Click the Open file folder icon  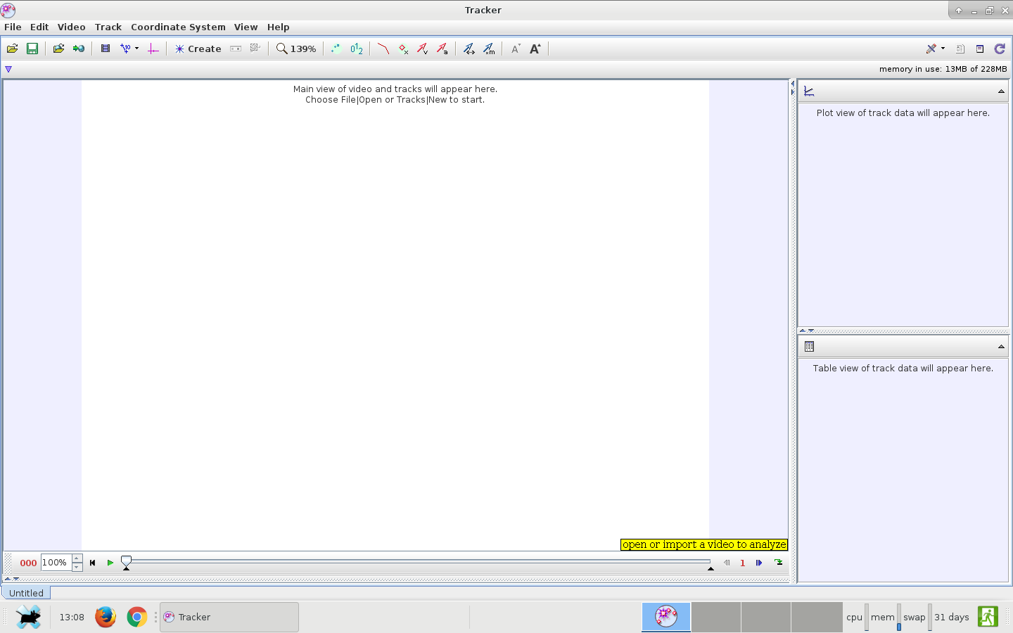(x=12, y=49)
